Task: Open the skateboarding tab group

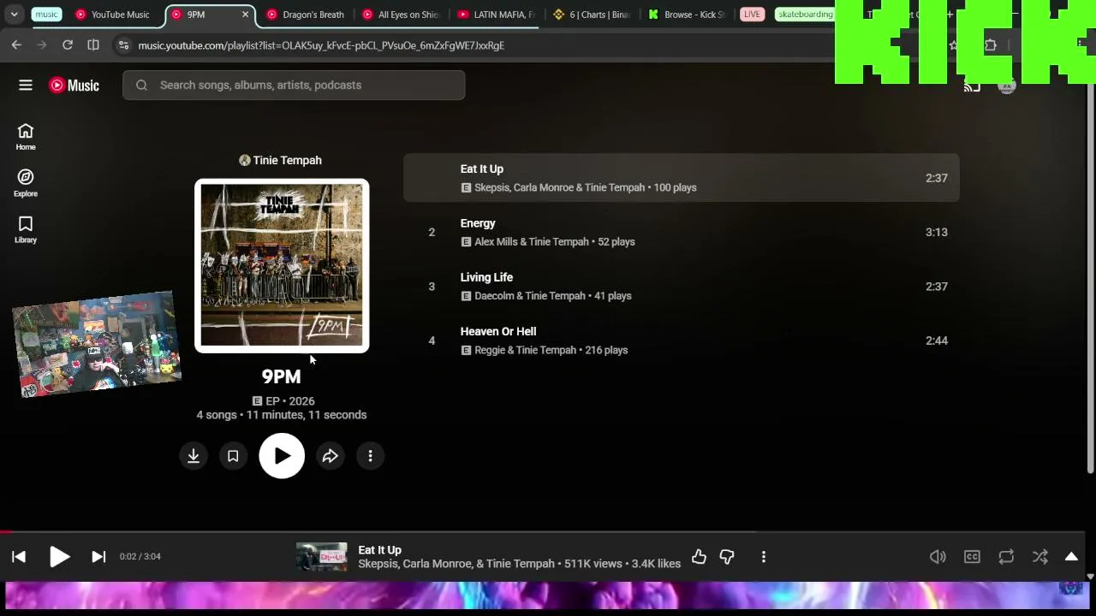Action: [805, 15]
